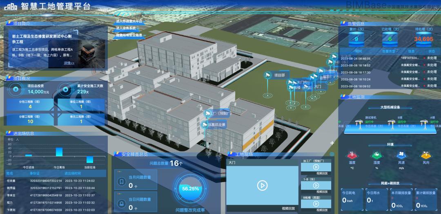Select the row for 任效善

[x=56, y=181]
